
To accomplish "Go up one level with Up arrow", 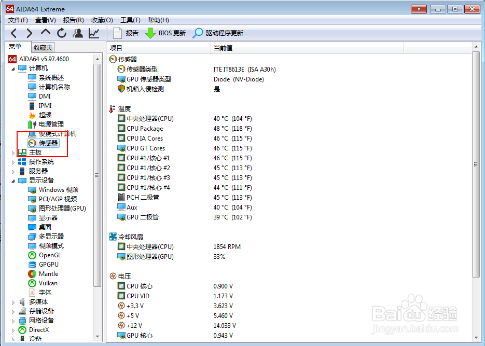I will click(x=46, y=32).
